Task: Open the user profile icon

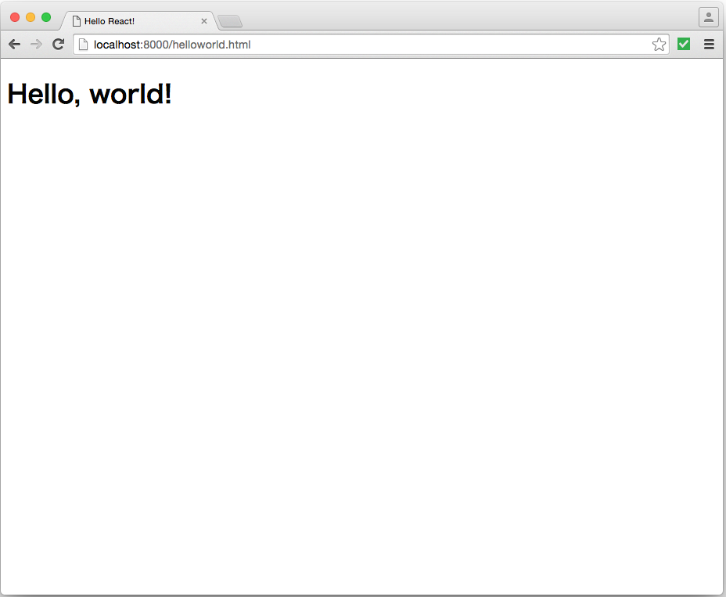Action: pos(709,17)
